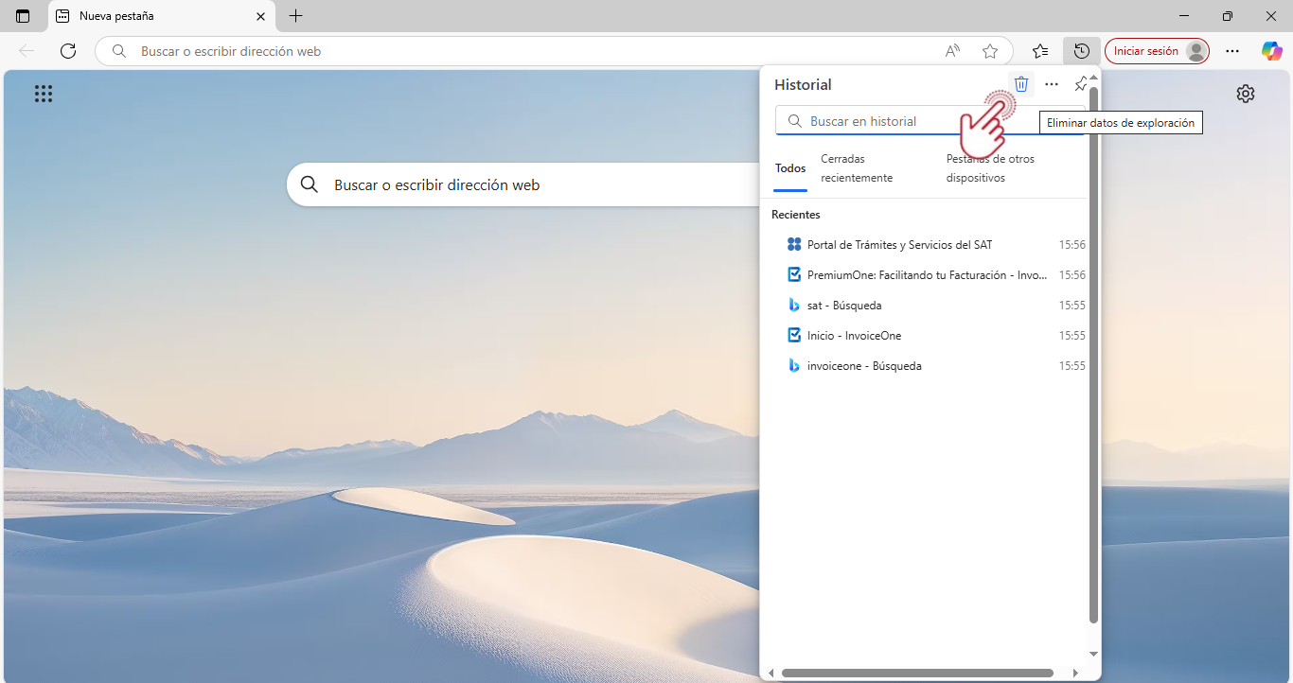This screenshot has height=683, width=1293.
Task: Click the trash icon to delete browsing data
Action: click(x=1021, y=84)
